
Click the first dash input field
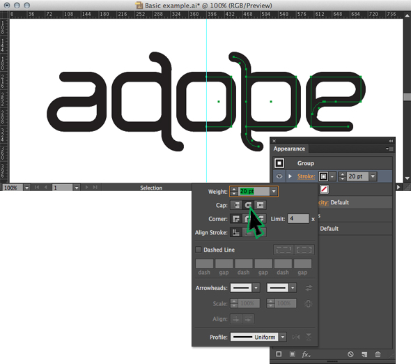click(204, 264)
